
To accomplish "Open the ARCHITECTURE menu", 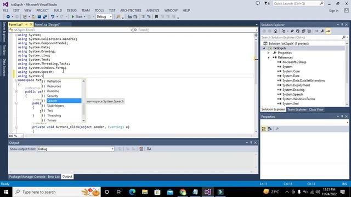I will (131, 10).
